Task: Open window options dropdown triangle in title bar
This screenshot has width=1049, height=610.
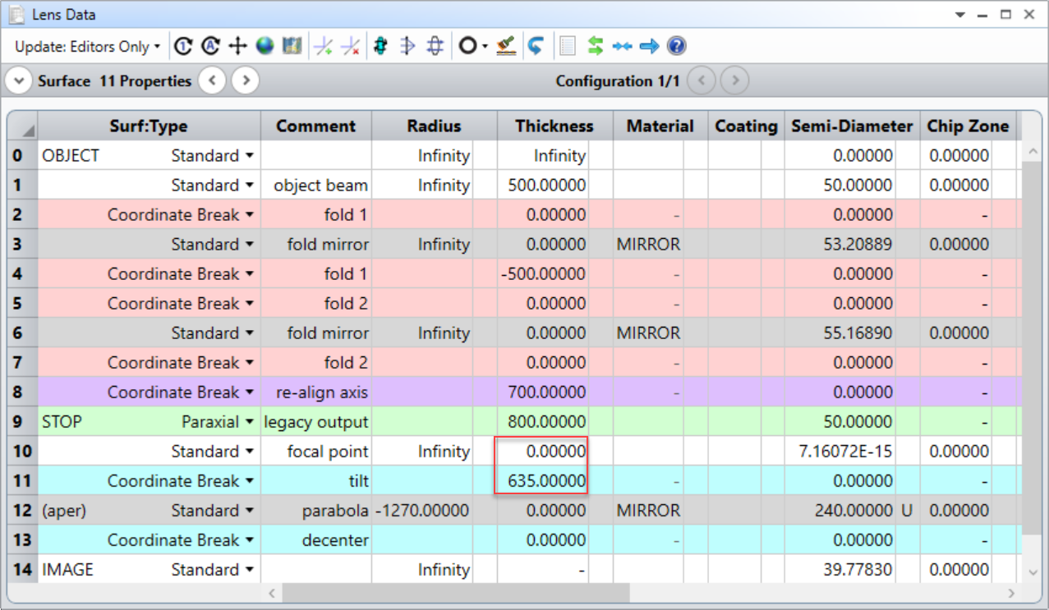Action: click(x=959, y=15)
